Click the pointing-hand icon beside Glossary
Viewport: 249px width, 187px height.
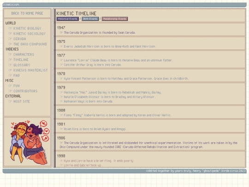click(10, 65)
